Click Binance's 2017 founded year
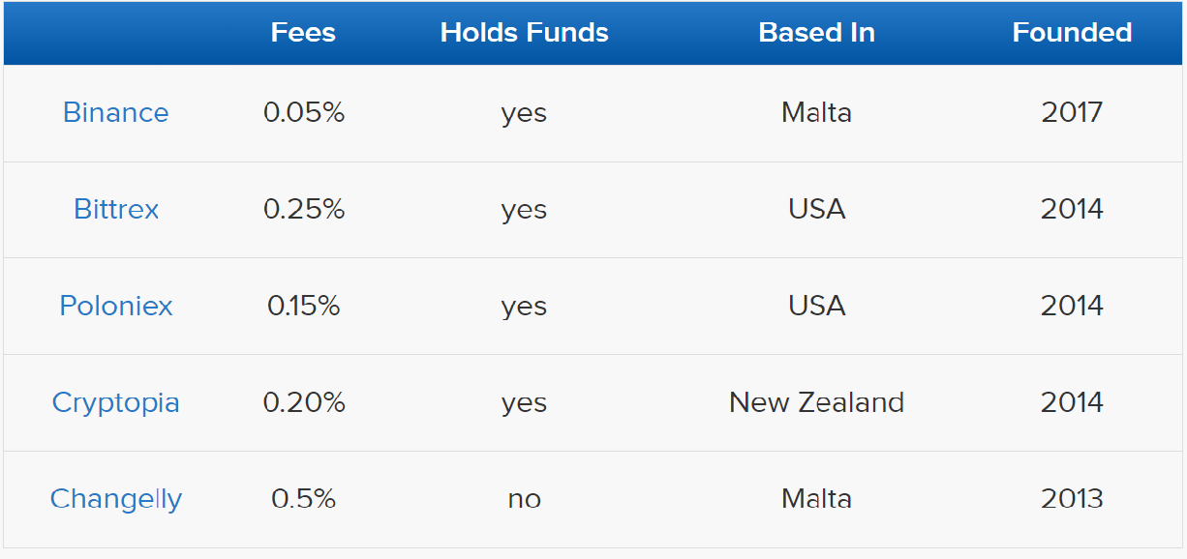The width and height of the screenshot is (1187, 559). coord(1072,113)
